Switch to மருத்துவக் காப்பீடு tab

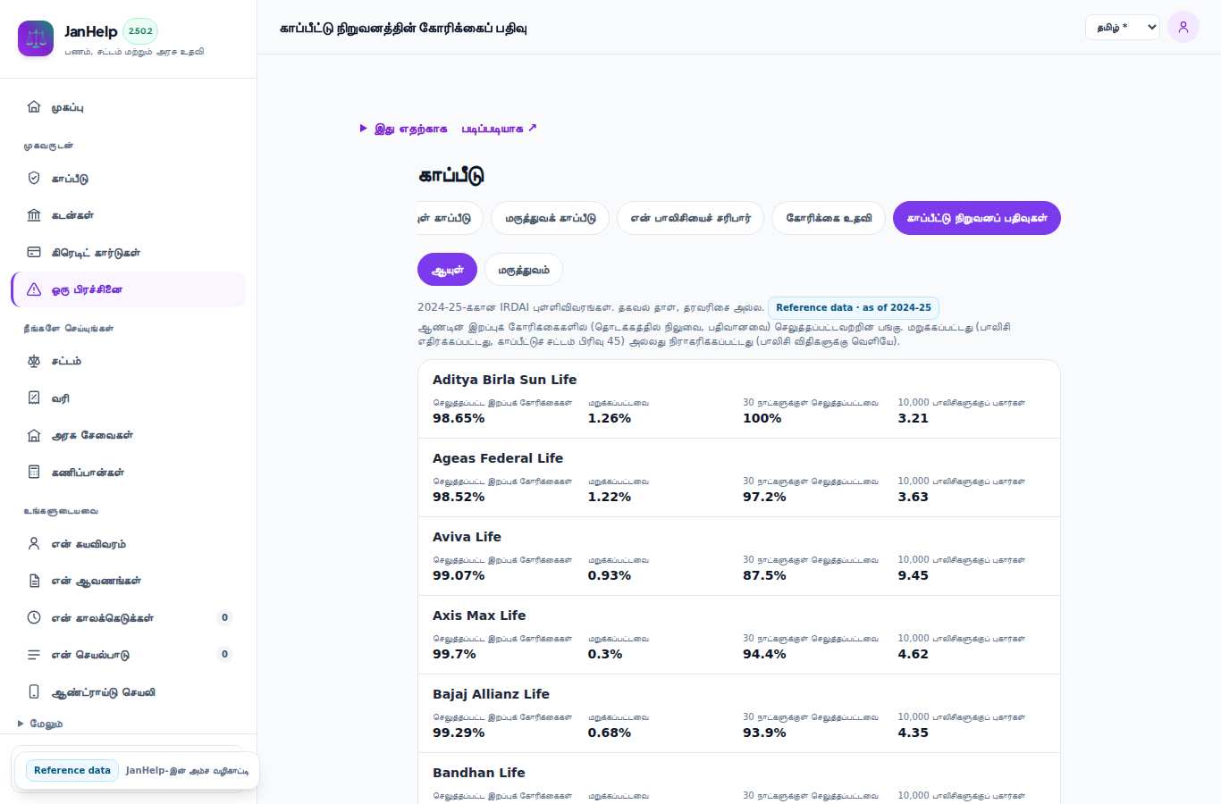point(550,218)
